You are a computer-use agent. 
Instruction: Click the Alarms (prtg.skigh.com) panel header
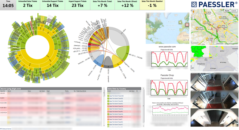pos(51,88)
